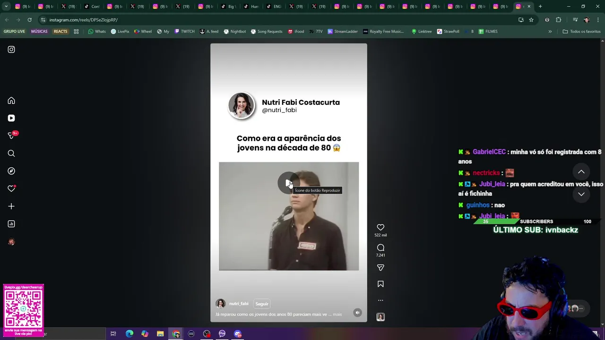
Task: Open Copilot icon on taskbar
Action: coord(145,334)
